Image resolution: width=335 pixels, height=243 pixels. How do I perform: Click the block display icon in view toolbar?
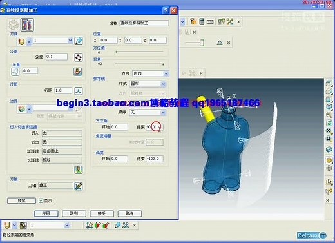click(329, 150)
